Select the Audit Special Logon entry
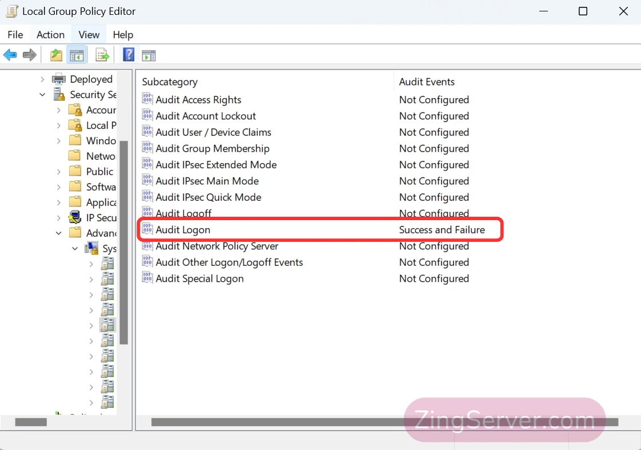The height and width of the screenshot is (450, 641). 199,278
